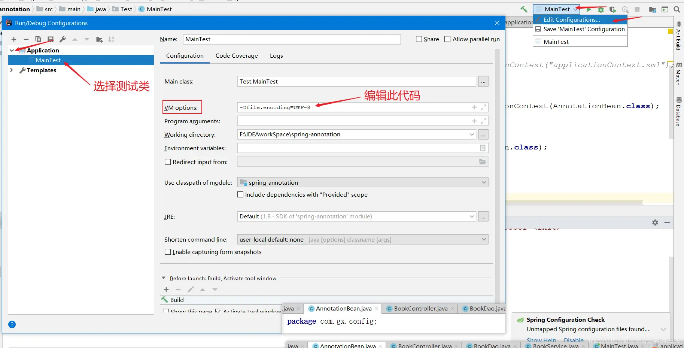This screenshot has height=348, width=684.
Task: Choose Edit Configurations... from the dropdown menu
Action: point(580,20)
